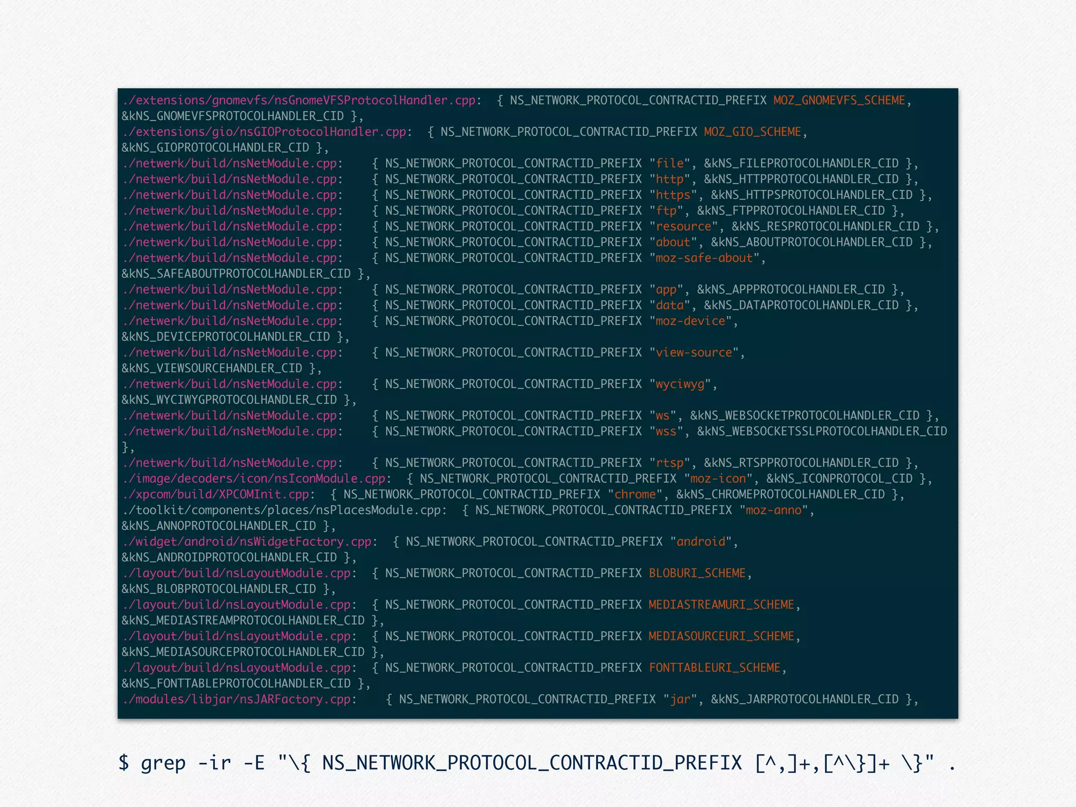The height and width of the screenshot is (807, 1076).
Task: Click the "view-source" scheme string
Action: click(x=694, y=353)
